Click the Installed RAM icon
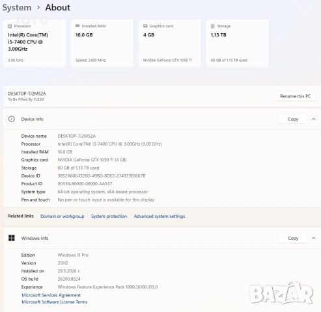Viewport: 321px width, 312px height. pyautogui.click(x=77, y=26)
